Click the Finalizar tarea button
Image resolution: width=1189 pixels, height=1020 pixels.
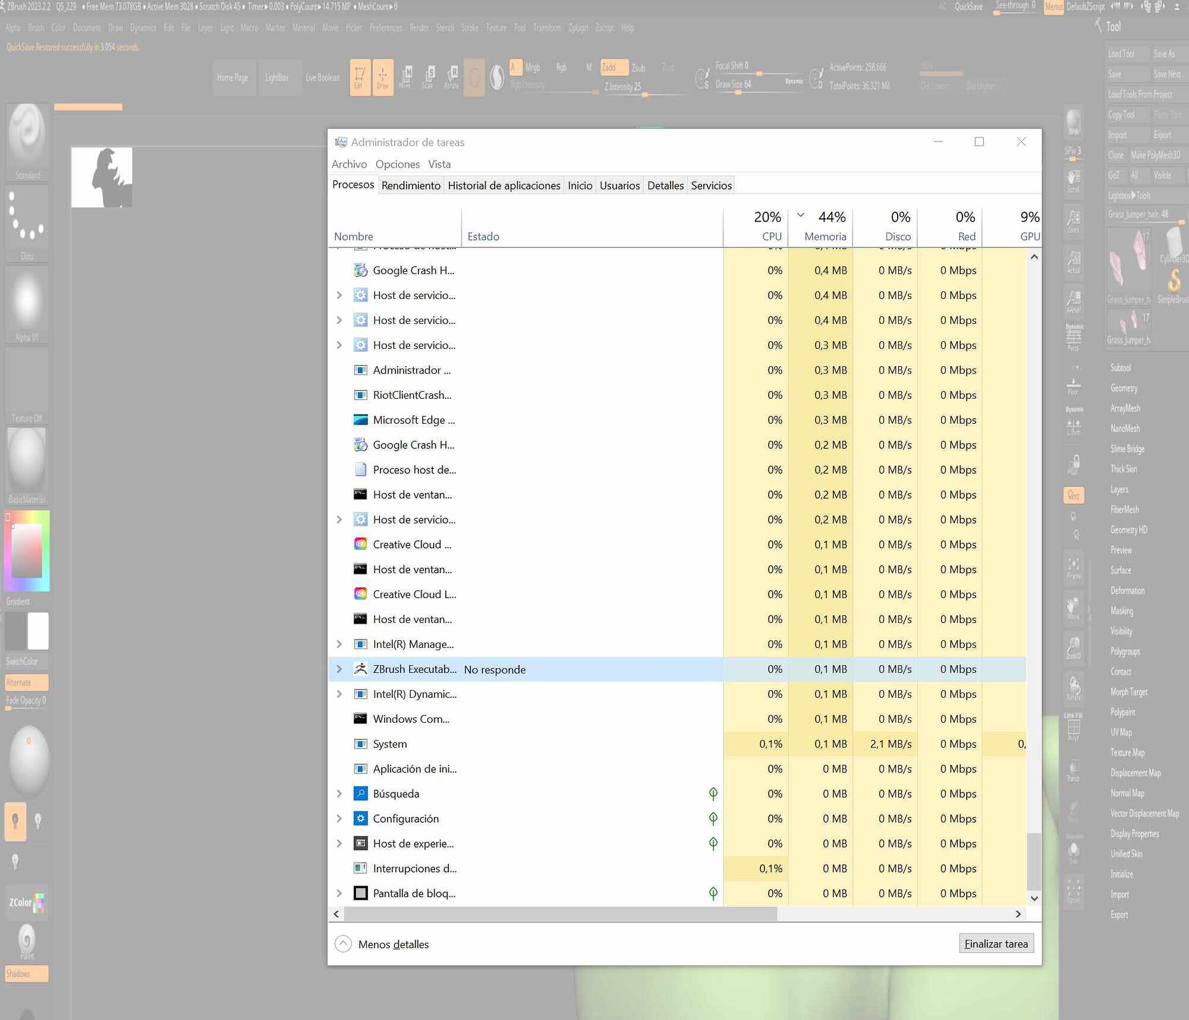pyautogui.click(x=996, y=943)
